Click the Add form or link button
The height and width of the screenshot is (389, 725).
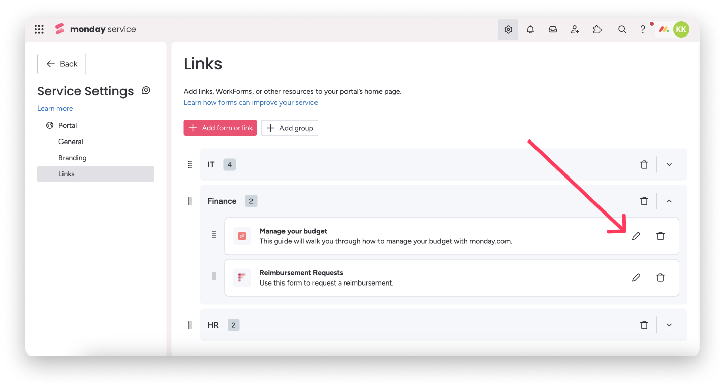220,128
